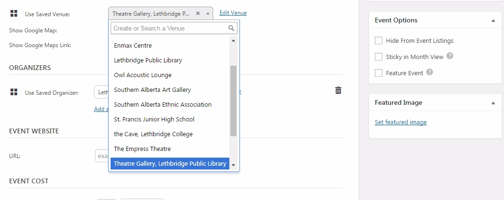Clear selected venue with the x icon
This screenshot has width=504, height=200.
[198, 14]
